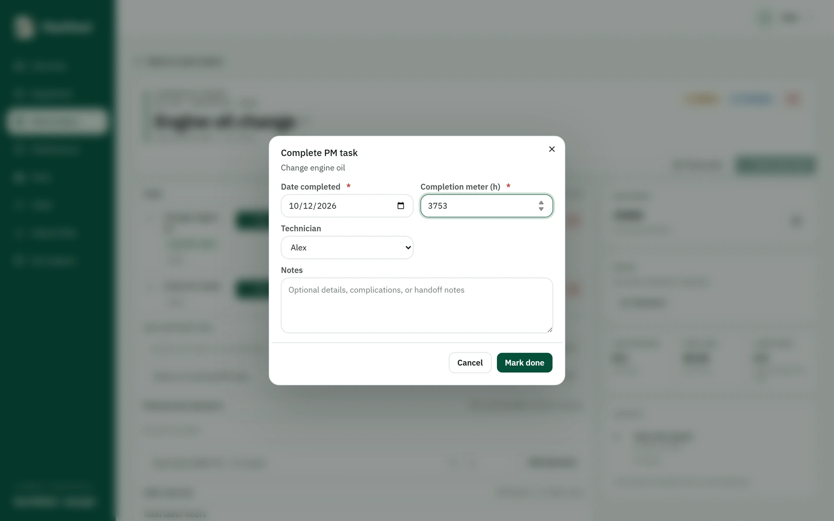Decrease the completion meter value

pyautogui.click(x=541, y=209)
